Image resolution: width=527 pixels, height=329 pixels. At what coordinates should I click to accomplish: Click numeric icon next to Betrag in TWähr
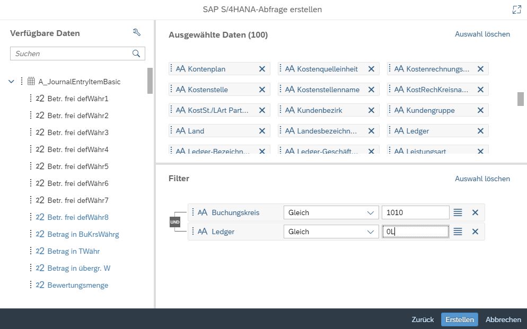[40, 251]
